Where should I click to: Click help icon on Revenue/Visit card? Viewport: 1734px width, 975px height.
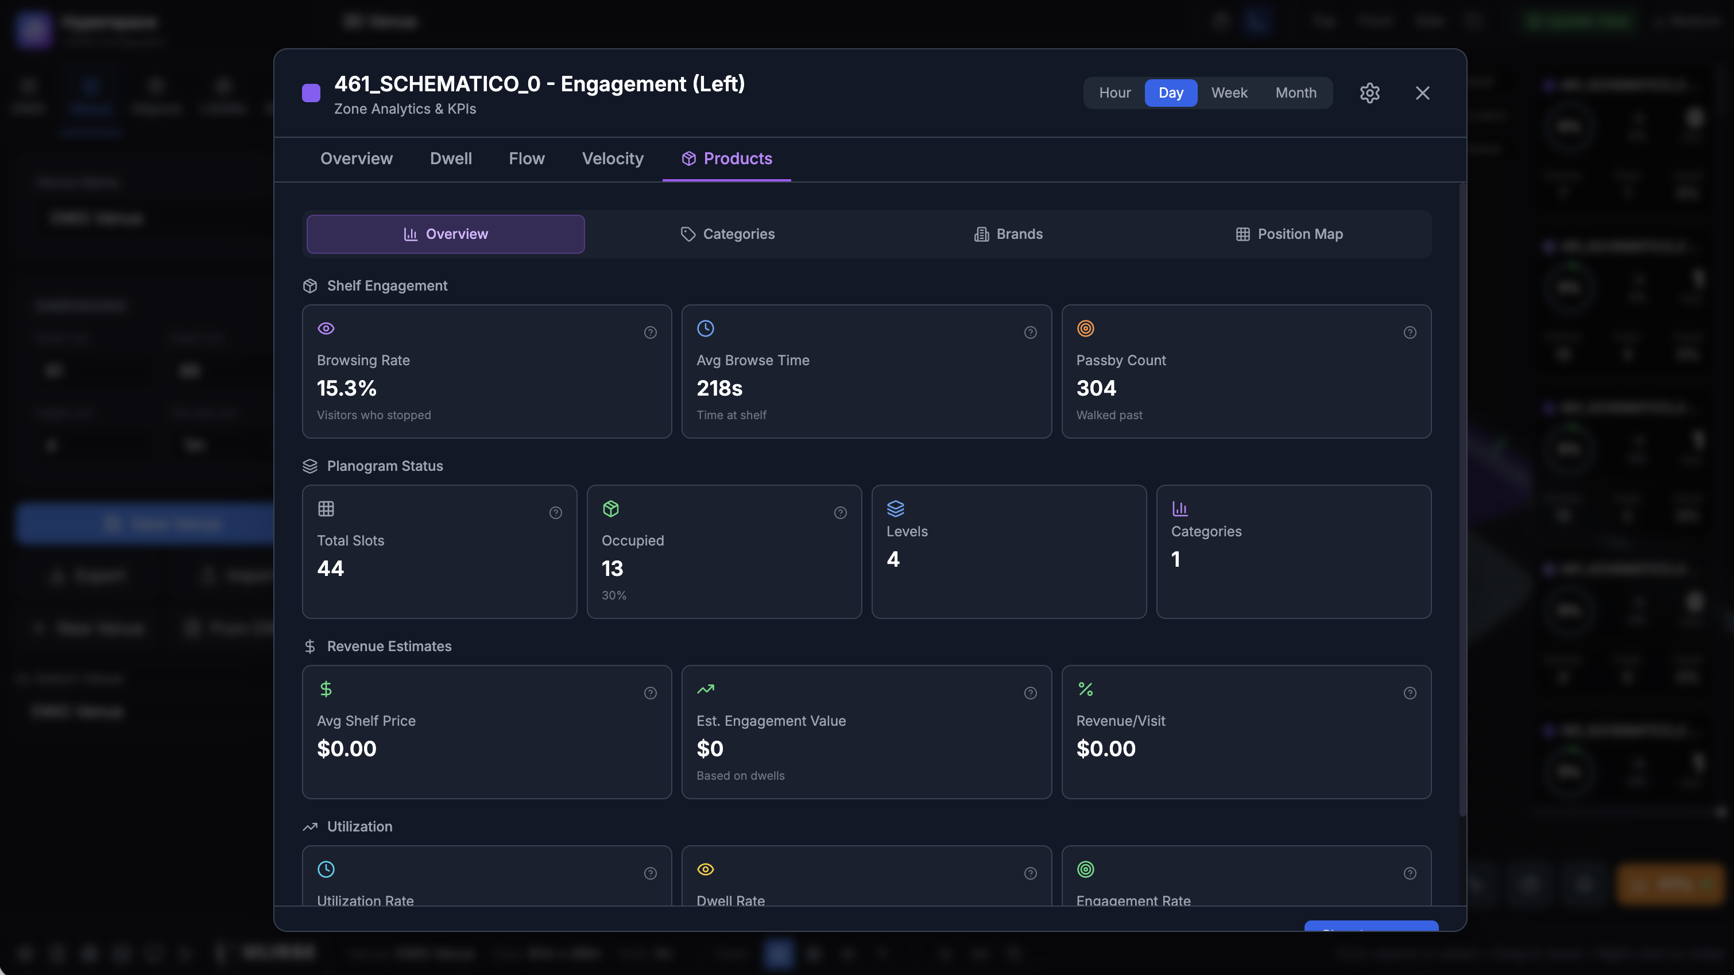[1410, 694]
